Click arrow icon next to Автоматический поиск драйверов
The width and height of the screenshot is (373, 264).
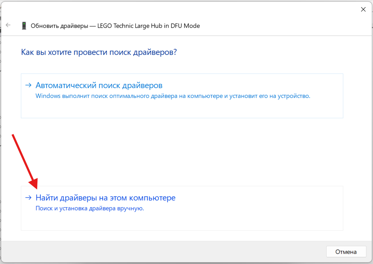click(28, 85)
